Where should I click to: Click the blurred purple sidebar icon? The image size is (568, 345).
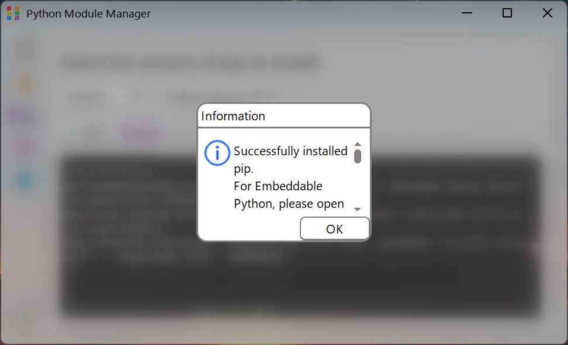tap(22, 116)
